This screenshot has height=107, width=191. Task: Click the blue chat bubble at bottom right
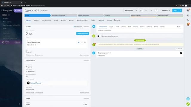[188, 99]
